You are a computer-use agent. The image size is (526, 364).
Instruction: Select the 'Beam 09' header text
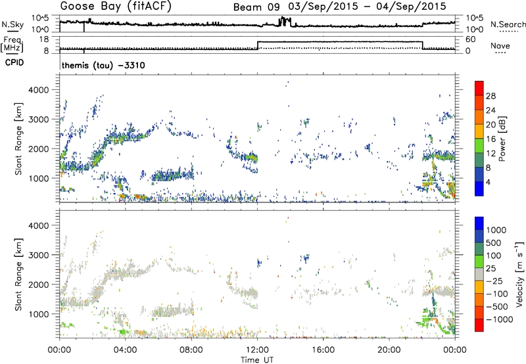point(256,7)
